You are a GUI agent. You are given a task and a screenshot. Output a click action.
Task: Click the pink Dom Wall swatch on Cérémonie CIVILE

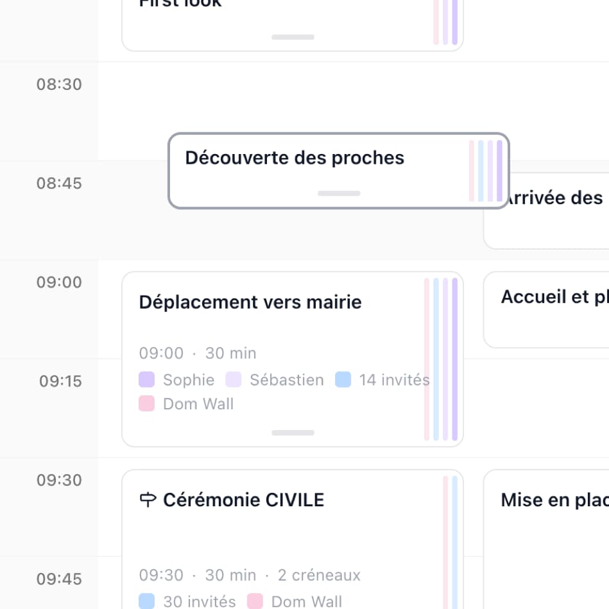click(254, 601)
